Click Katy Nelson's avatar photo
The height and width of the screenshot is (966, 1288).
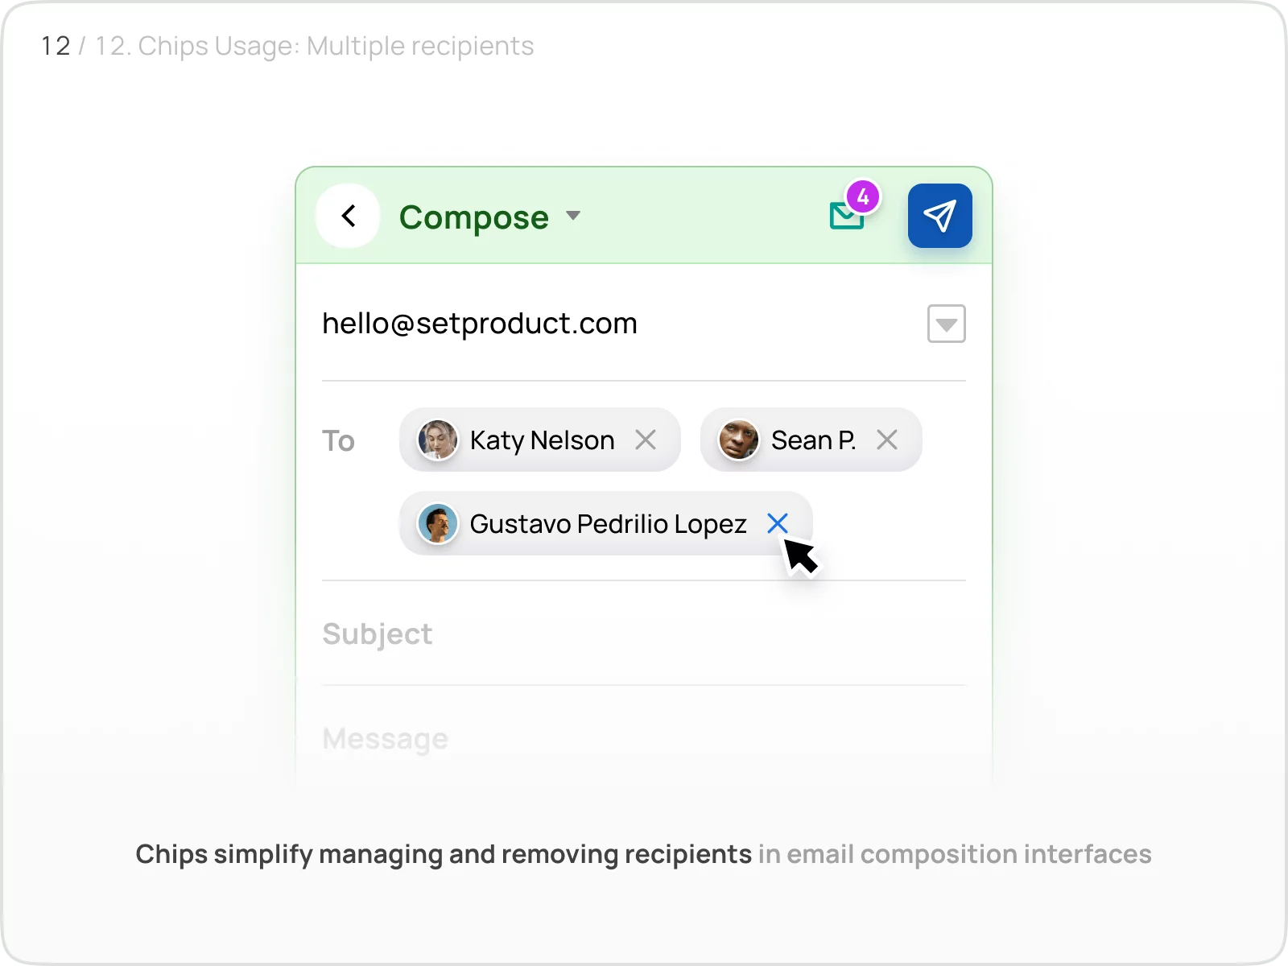click(439, 440)
